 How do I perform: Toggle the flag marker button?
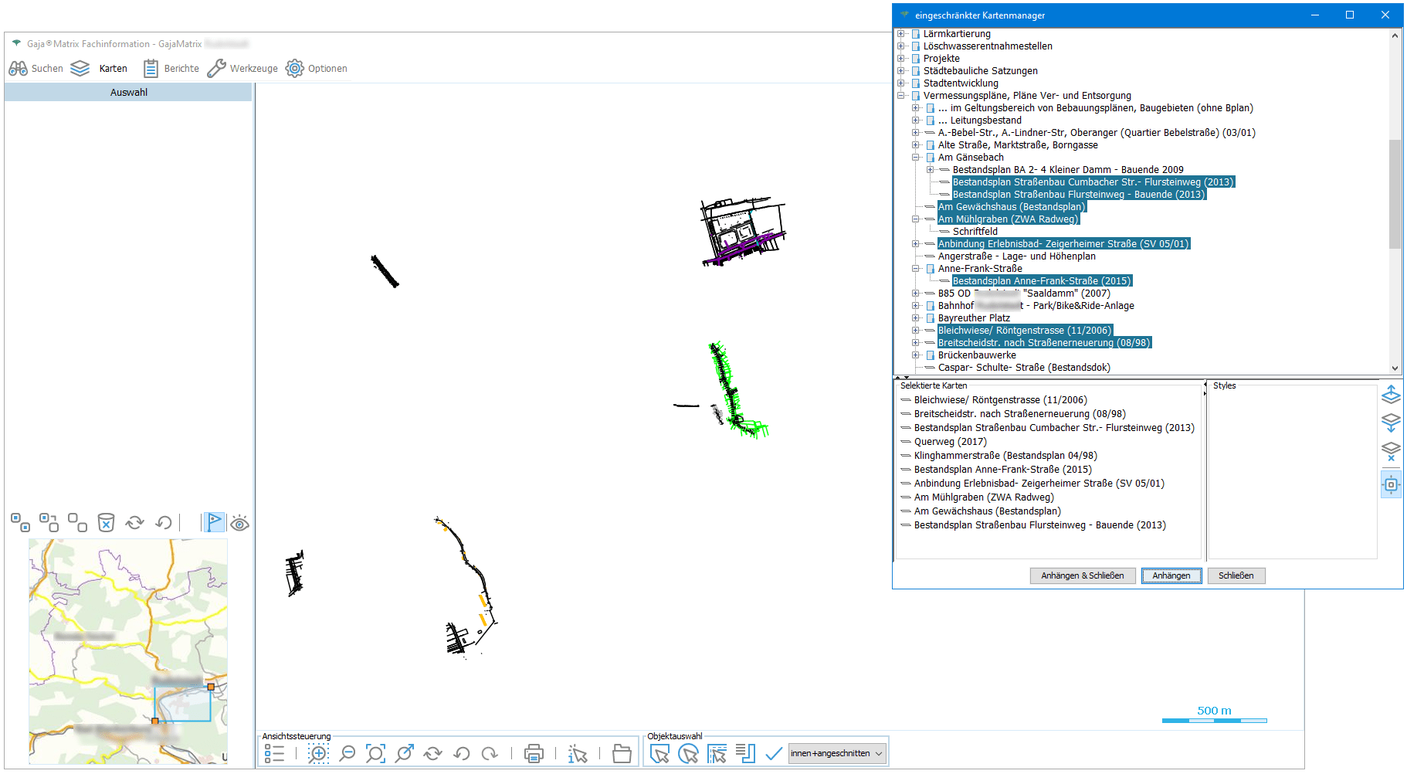tap(214, 523)
